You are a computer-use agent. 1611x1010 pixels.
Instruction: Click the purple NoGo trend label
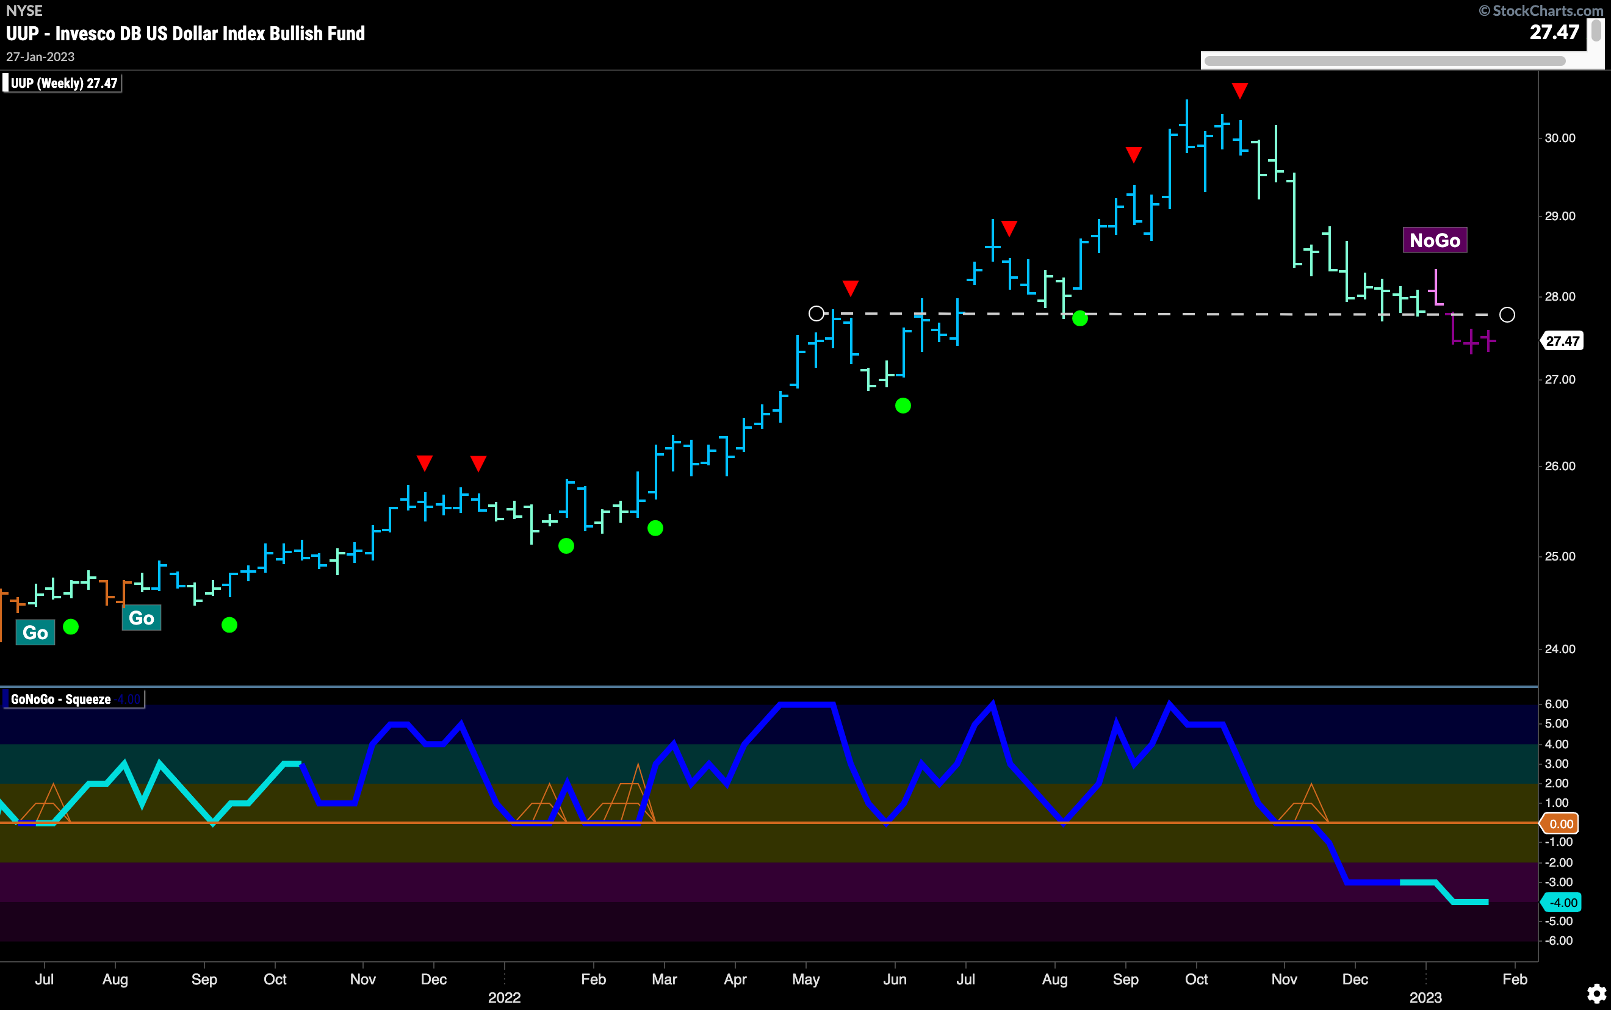tap(1435, 240)
